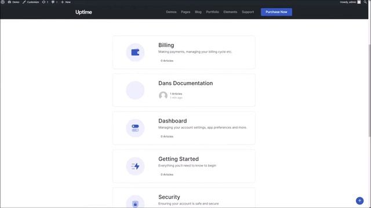The width and height of the screenshot is (371, 208).
Task: Click '0 Articles' under Dashboard
Action: (x=167, y=136)
